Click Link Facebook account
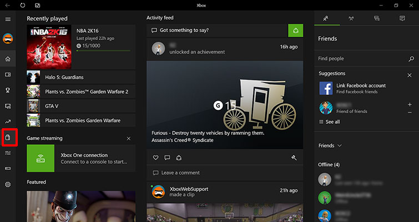 pos(361,86)
